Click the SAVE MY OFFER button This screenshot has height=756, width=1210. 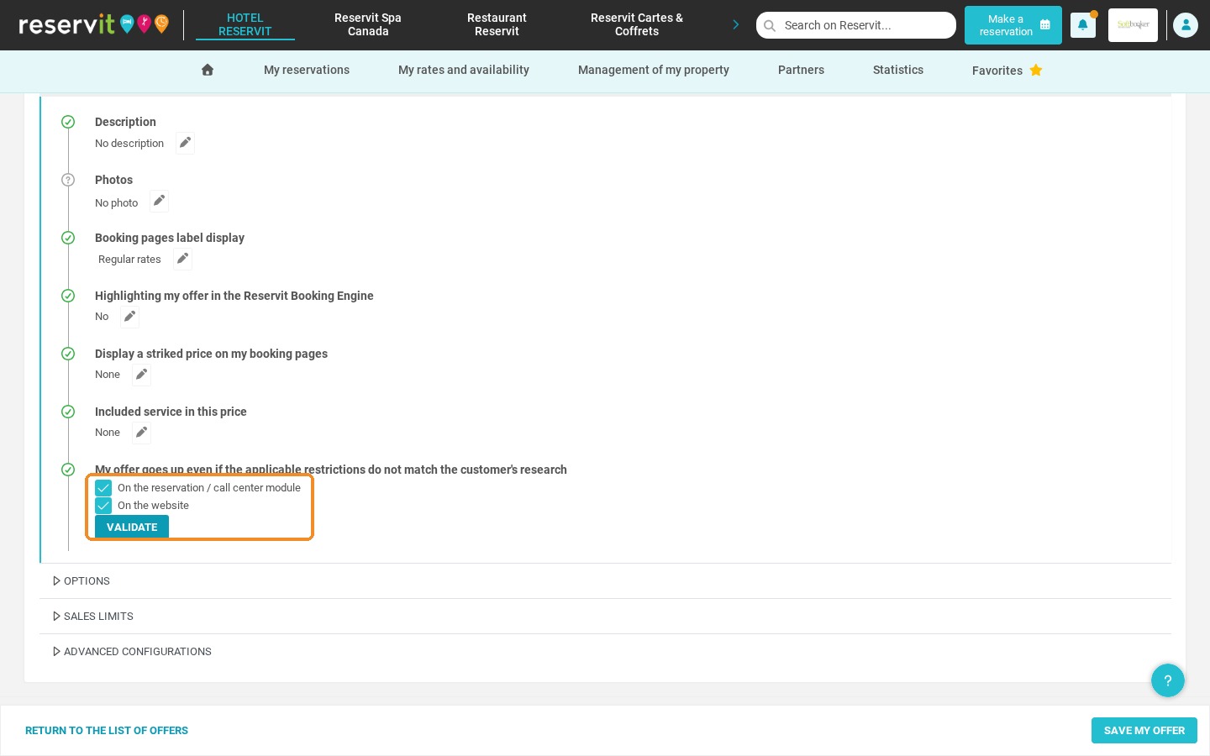(x=1144, y=731)
